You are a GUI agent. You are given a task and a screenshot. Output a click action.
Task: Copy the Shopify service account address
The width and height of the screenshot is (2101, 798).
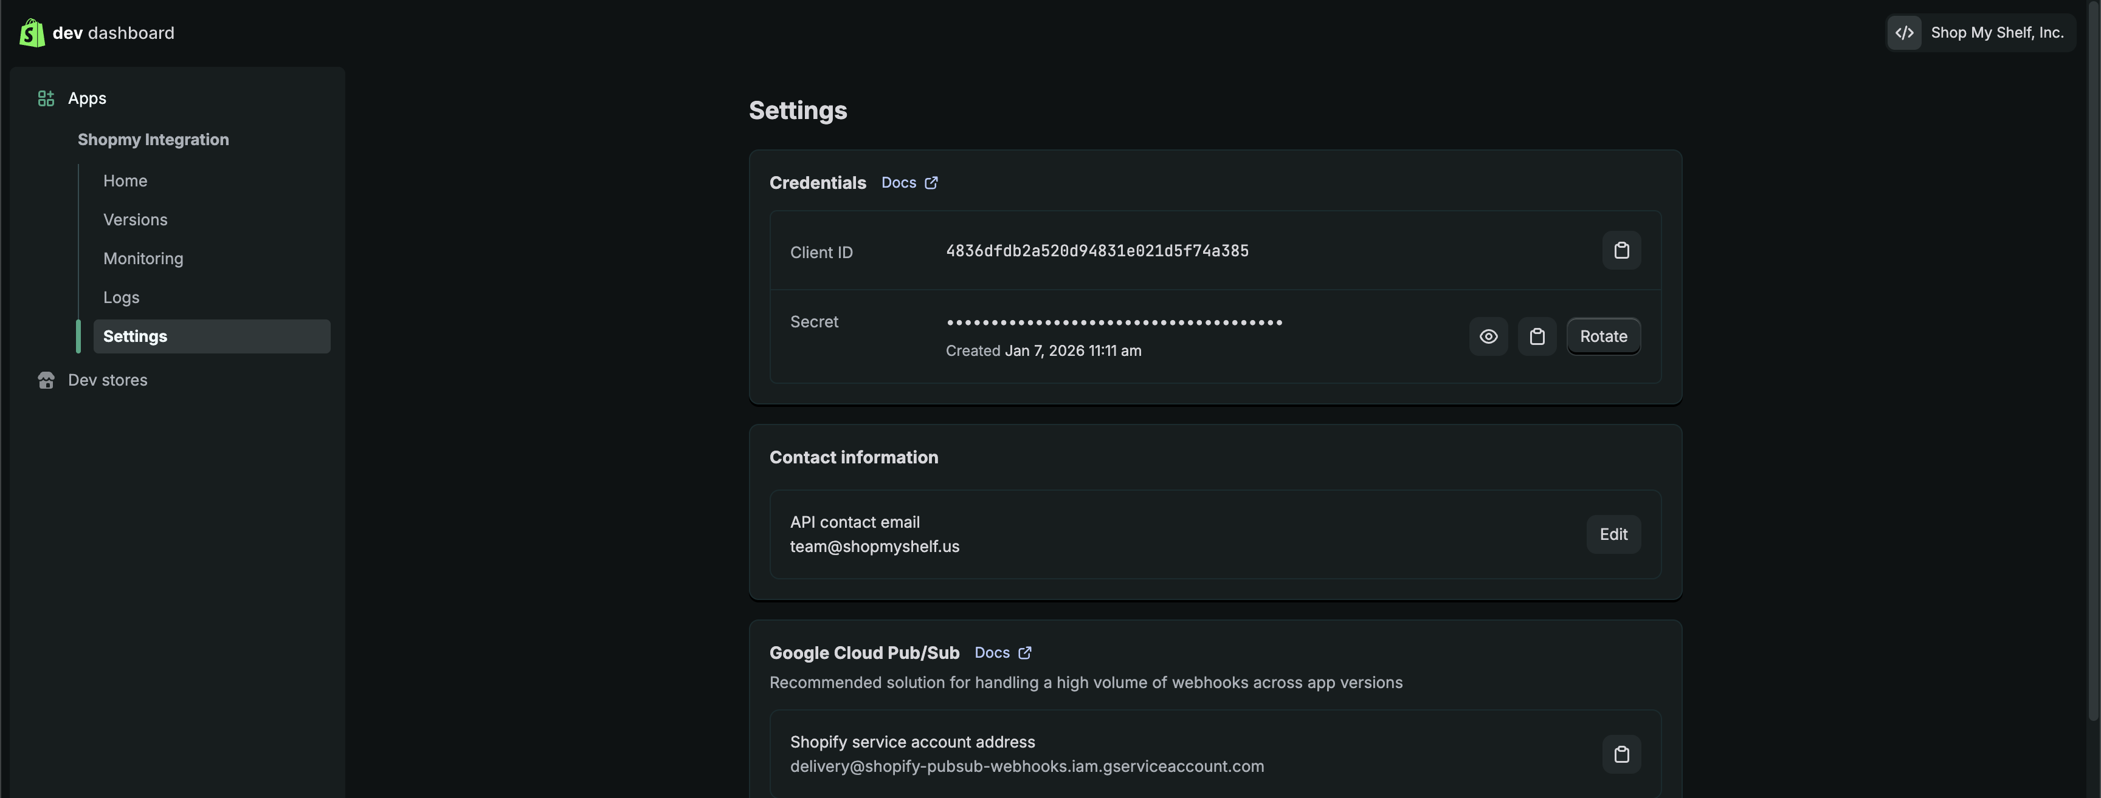point(1621,754)
